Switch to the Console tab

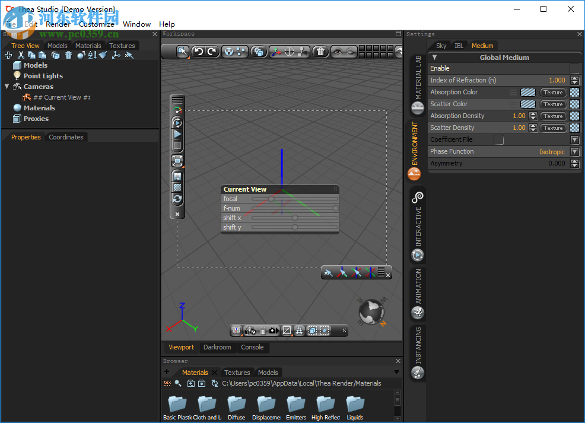click(x=252, y=347)
